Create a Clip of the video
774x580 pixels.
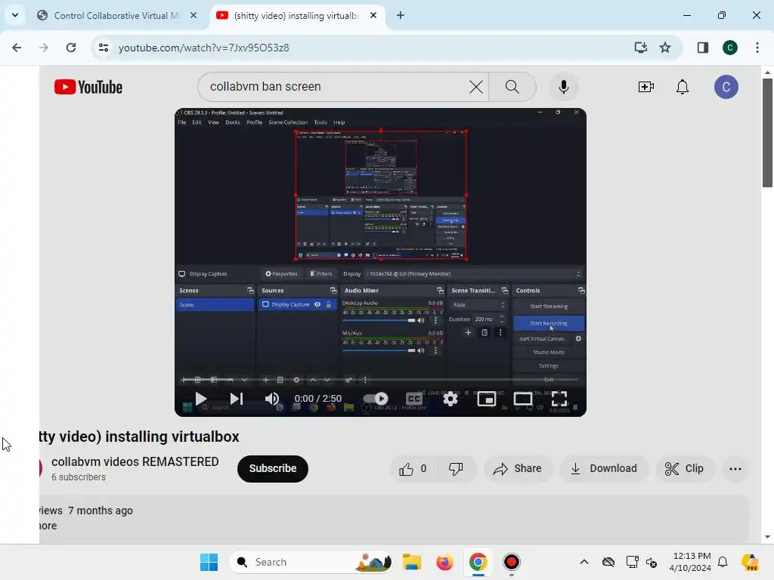tap(683, 468)
